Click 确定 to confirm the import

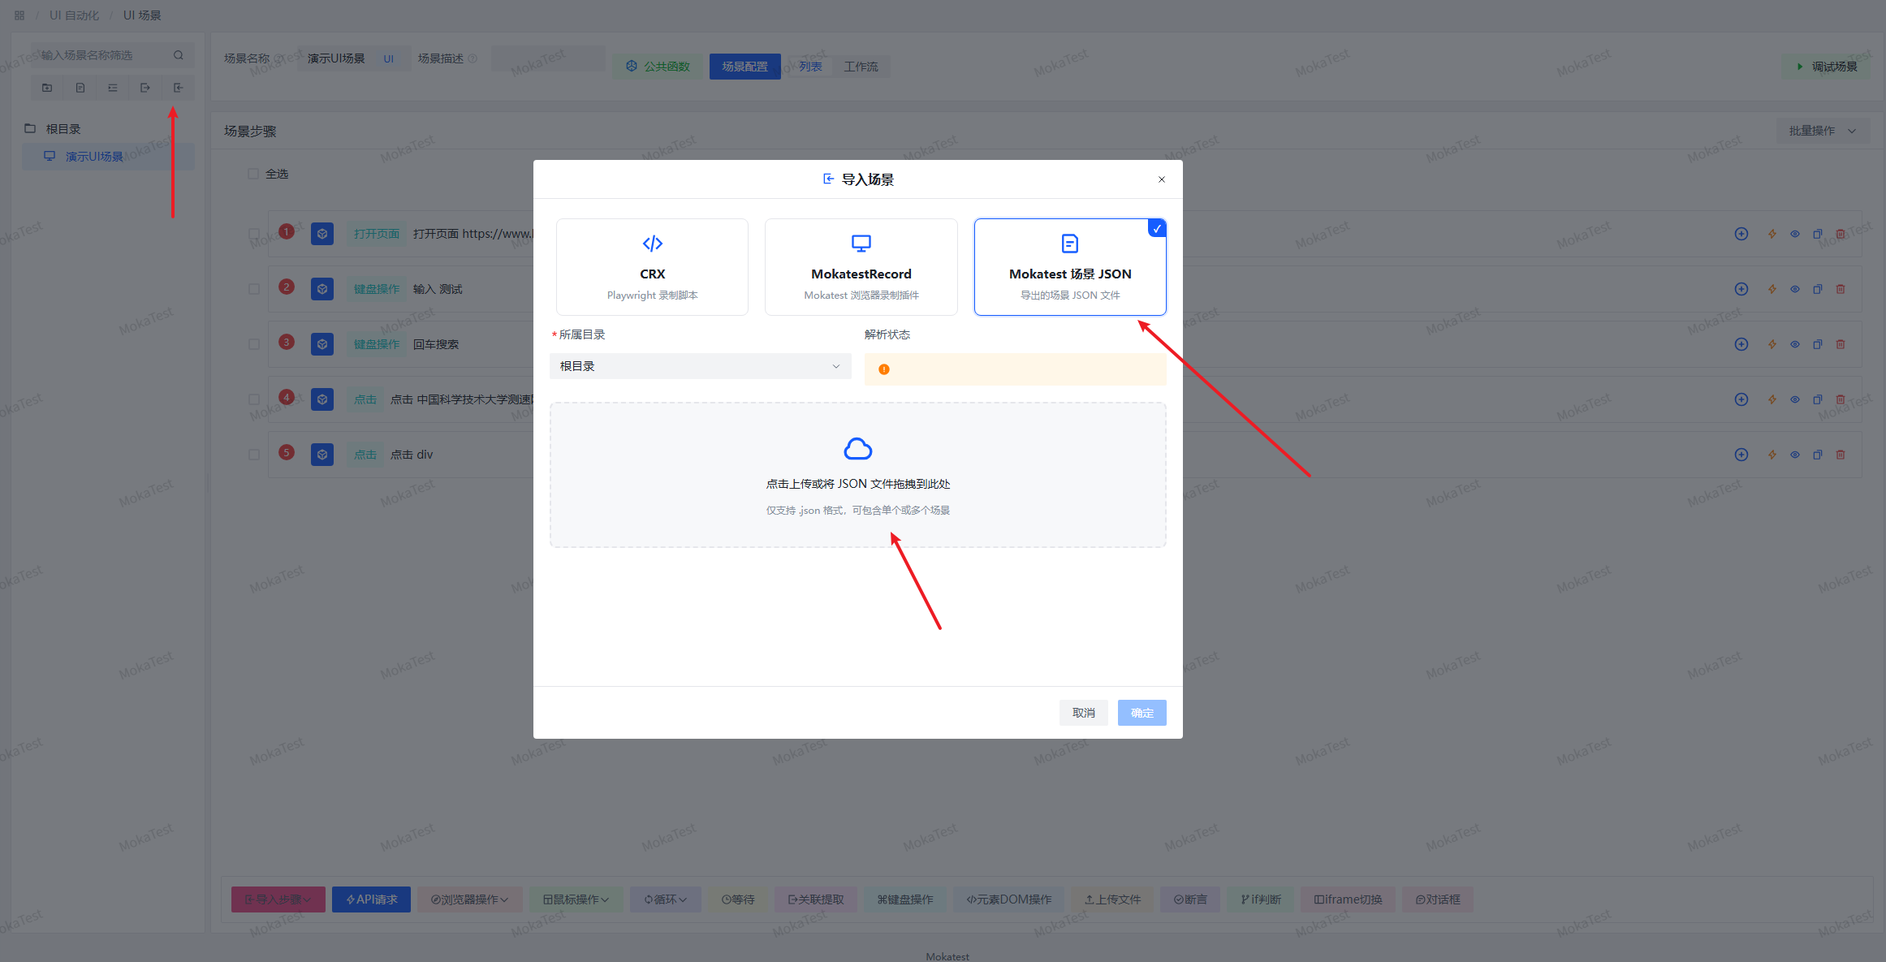tap(1142, 713)
